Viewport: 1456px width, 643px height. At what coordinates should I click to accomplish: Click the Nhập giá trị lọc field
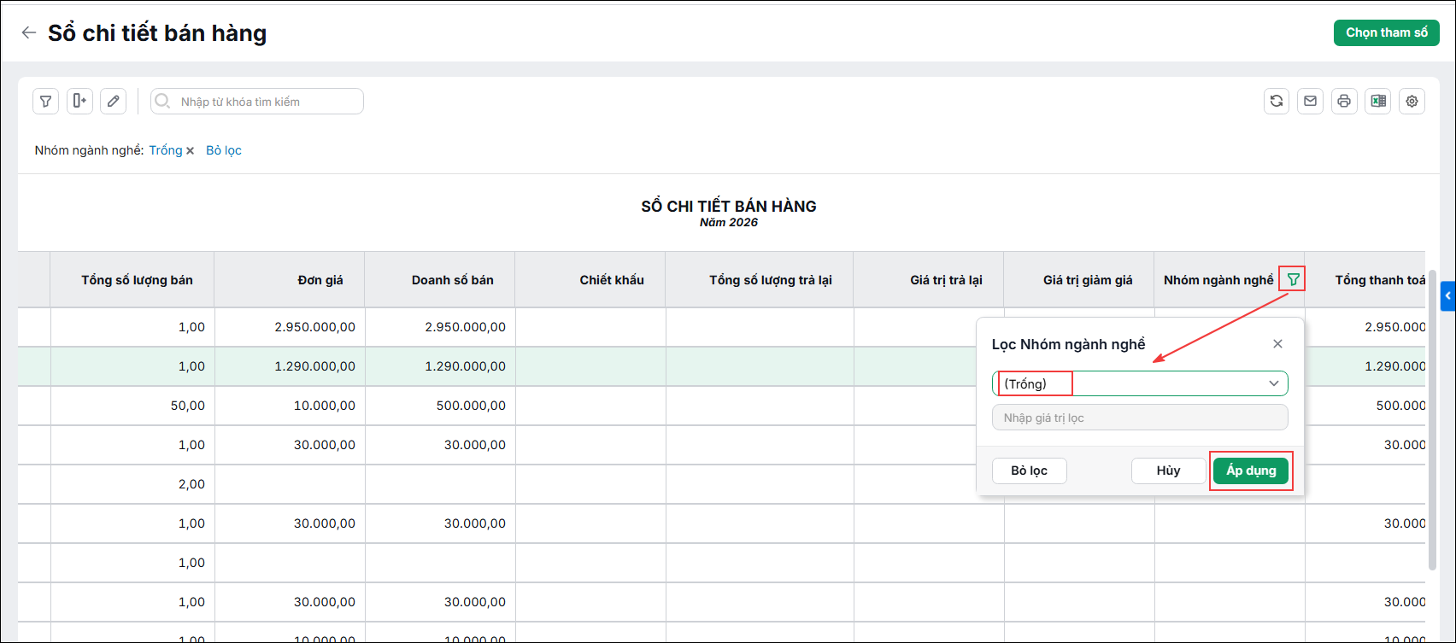pos(1140,418)
